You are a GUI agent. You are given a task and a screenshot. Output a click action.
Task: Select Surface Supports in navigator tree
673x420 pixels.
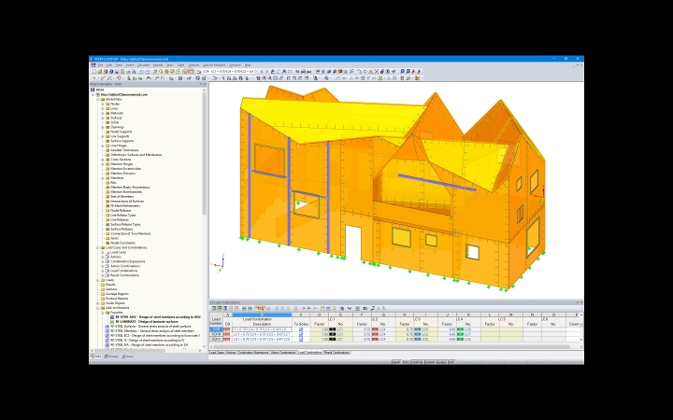coord(122,141)
